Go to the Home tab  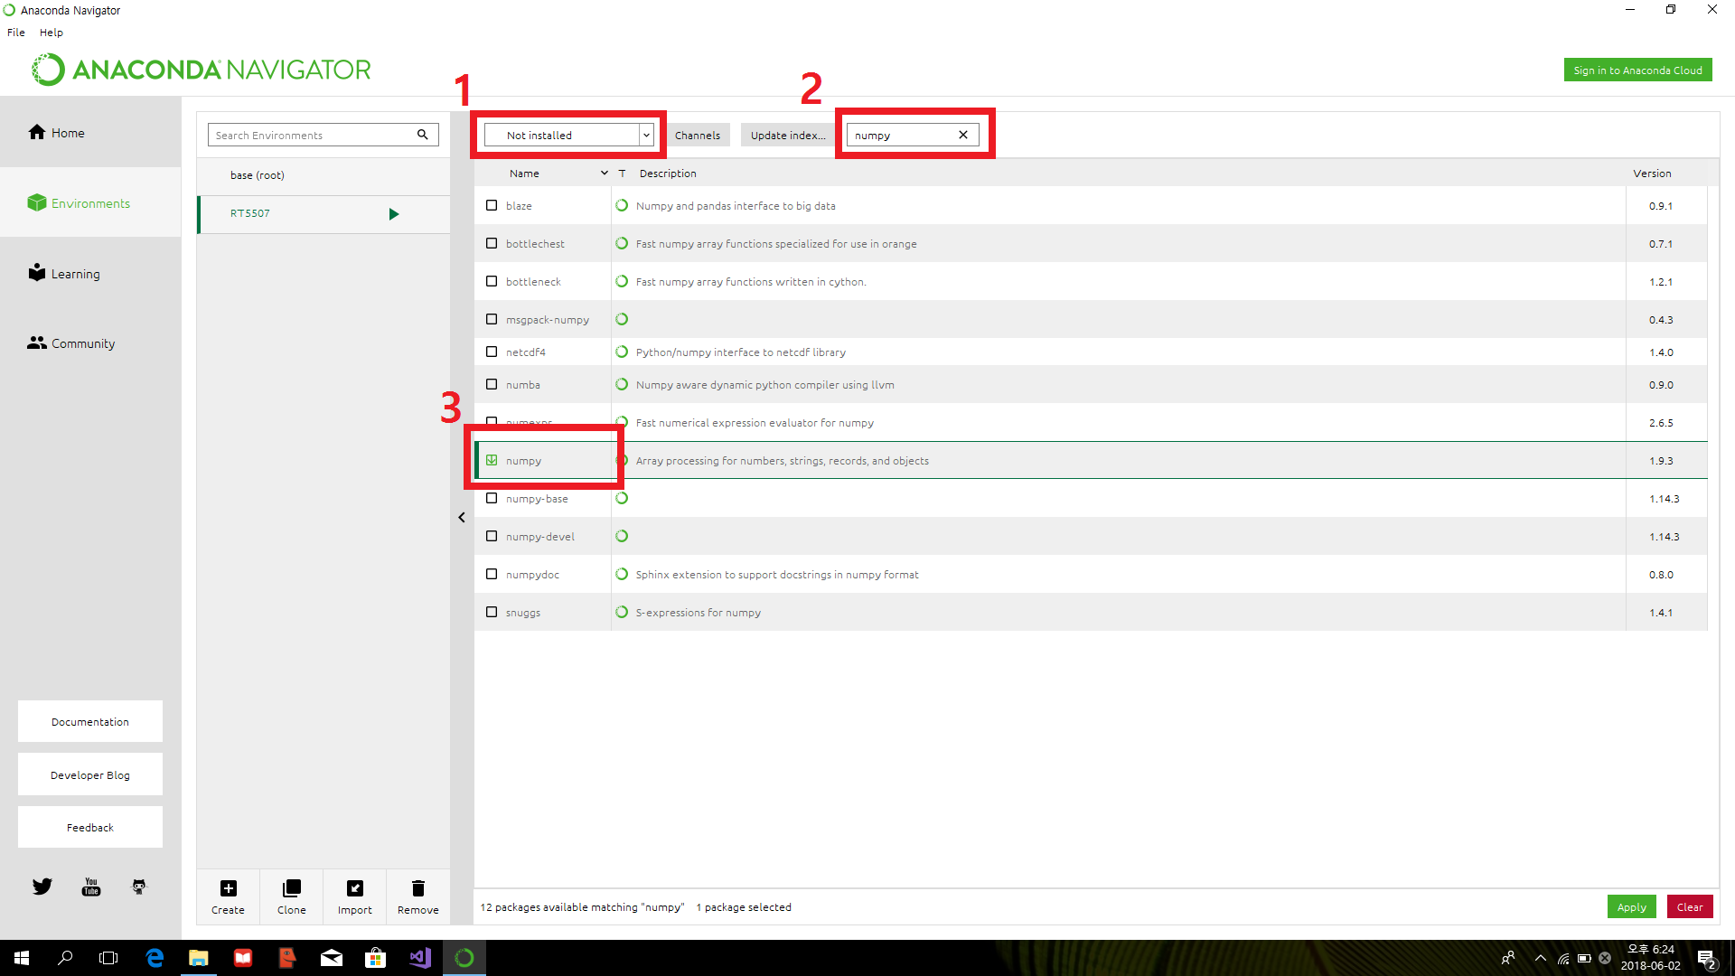pyautogui.click(x=90, y=132)
